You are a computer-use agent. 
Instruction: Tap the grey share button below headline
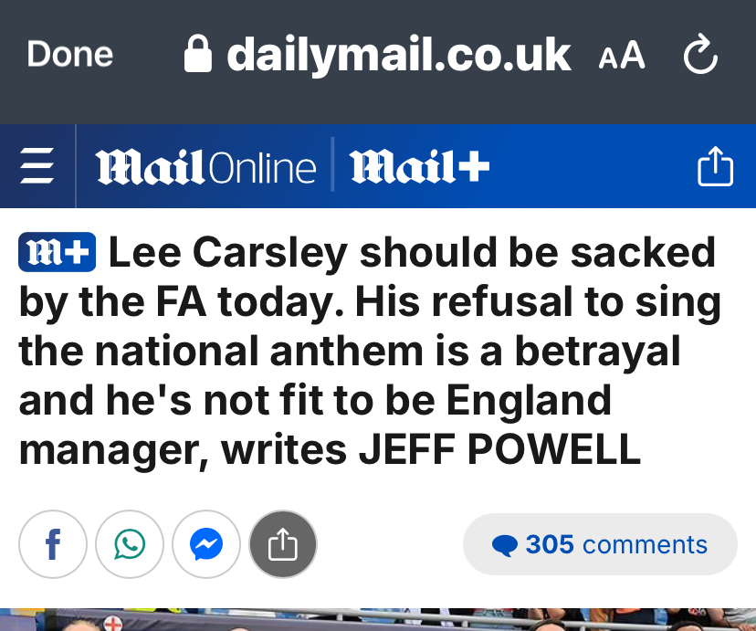pos(283,544)
